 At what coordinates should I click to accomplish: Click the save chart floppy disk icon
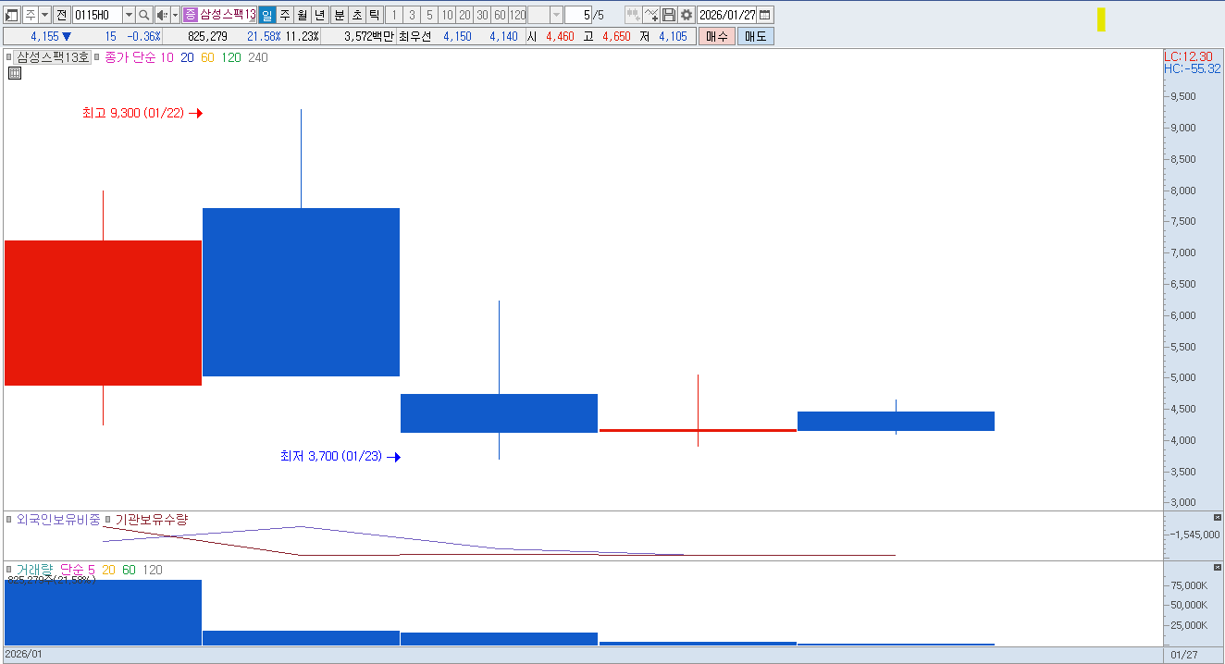coord(669,15)
